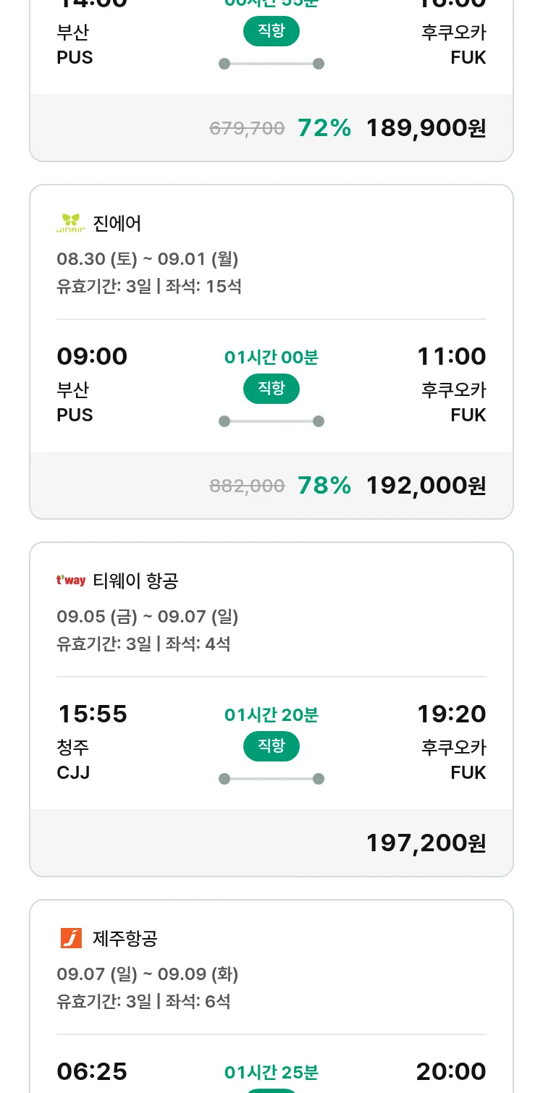Image resolution: width=543 pixels, height=1093 pixels.
Task: Click the Jin Air butterfly logo icon
Action: (x=71, y=223)
